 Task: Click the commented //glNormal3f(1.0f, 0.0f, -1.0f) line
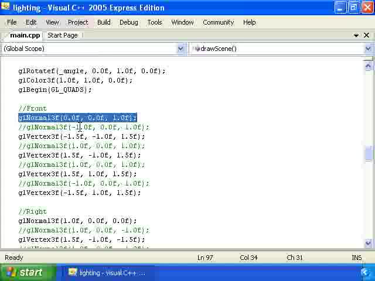84,230
